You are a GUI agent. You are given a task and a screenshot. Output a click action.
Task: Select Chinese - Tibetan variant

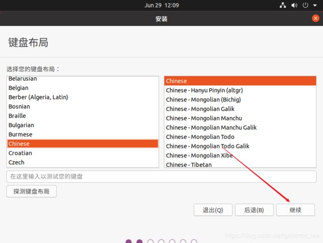pyautogui.click(x=189, y=165)
